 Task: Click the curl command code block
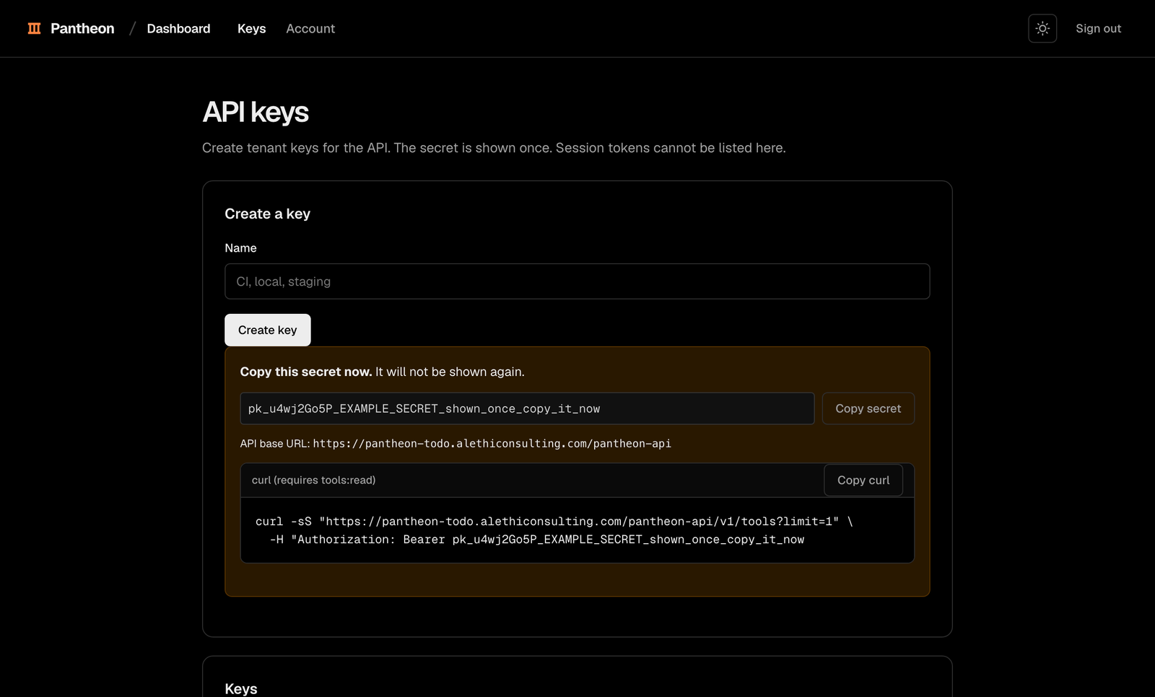click(x=577, y=530)
